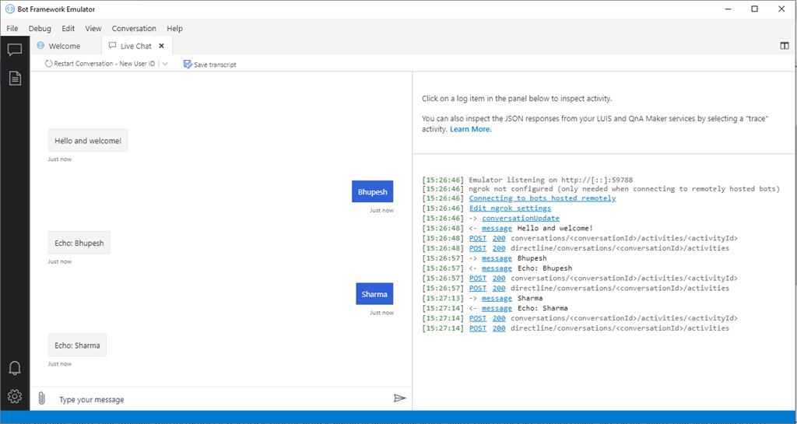Click the 'ngrok not configured' log line
Screen dimensions: 797x424
point(624,188)
